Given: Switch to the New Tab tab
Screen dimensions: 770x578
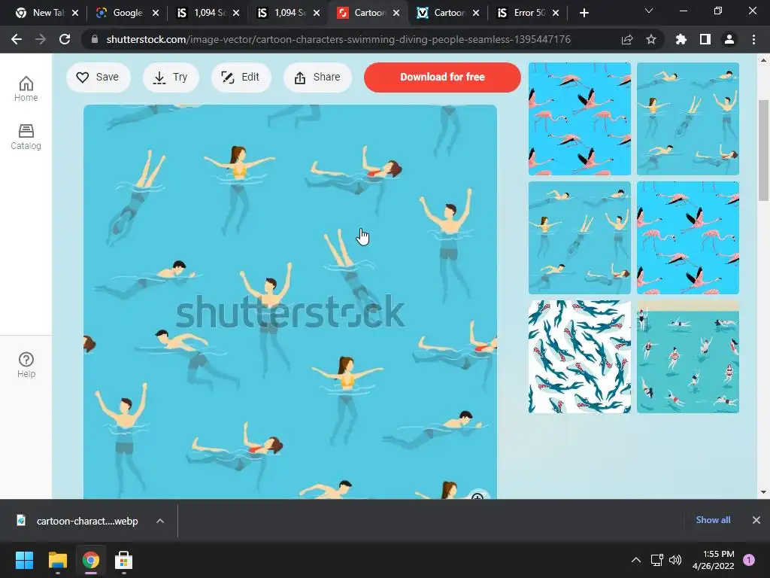Looking at the screenshot, I should point(42,13).
